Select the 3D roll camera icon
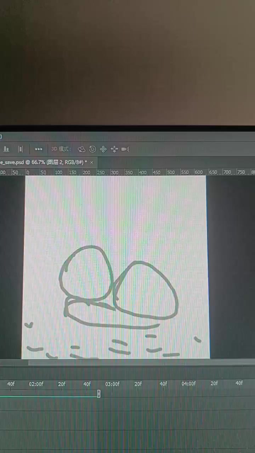The image size is (255, 453). [92, 149]
